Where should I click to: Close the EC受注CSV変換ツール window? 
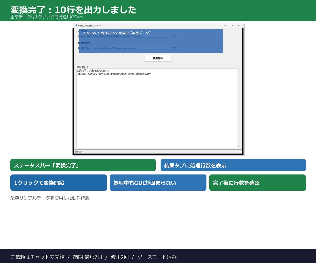pos(239,26)
